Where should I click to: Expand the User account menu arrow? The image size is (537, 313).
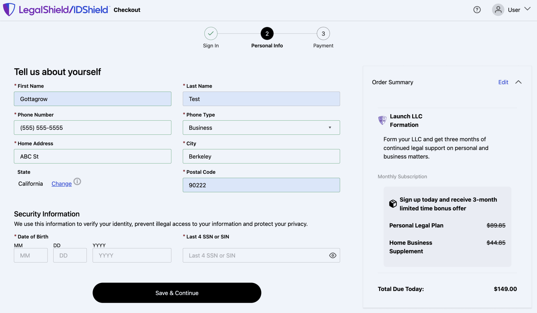[528, 9]
